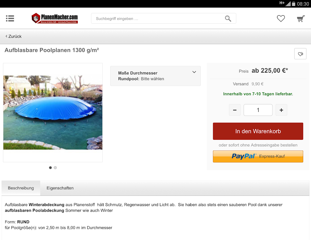Decrease quantity with minus button

[x=235, y=110]
